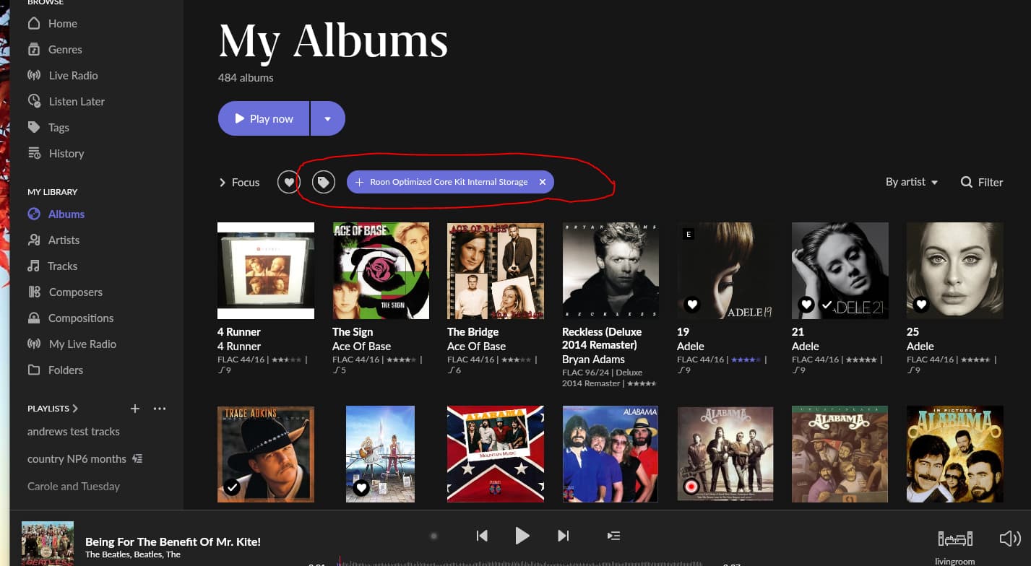Open playlist Carole and Tuesday

click(x=74, y=487)
